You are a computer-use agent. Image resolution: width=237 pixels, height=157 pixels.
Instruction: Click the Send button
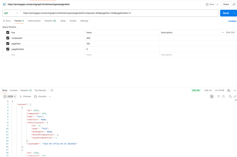pyautogui.click(x=225, y=13)
